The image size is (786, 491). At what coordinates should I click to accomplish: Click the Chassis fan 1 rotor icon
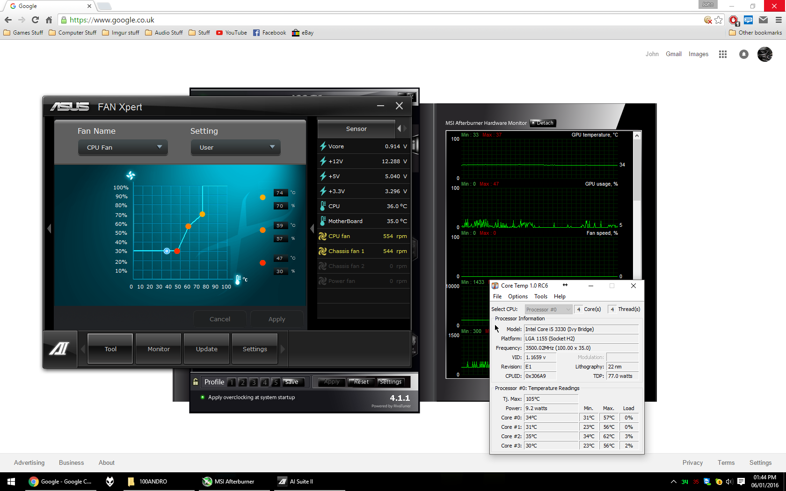click(322, 251)
